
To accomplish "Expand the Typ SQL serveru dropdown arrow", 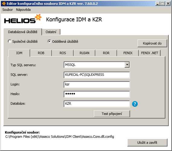I will 127,65.
